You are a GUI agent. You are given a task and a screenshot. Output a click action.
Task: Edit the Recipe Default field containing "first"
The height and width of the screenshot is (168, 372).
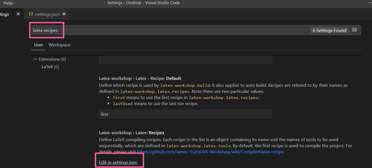point(185,114)
